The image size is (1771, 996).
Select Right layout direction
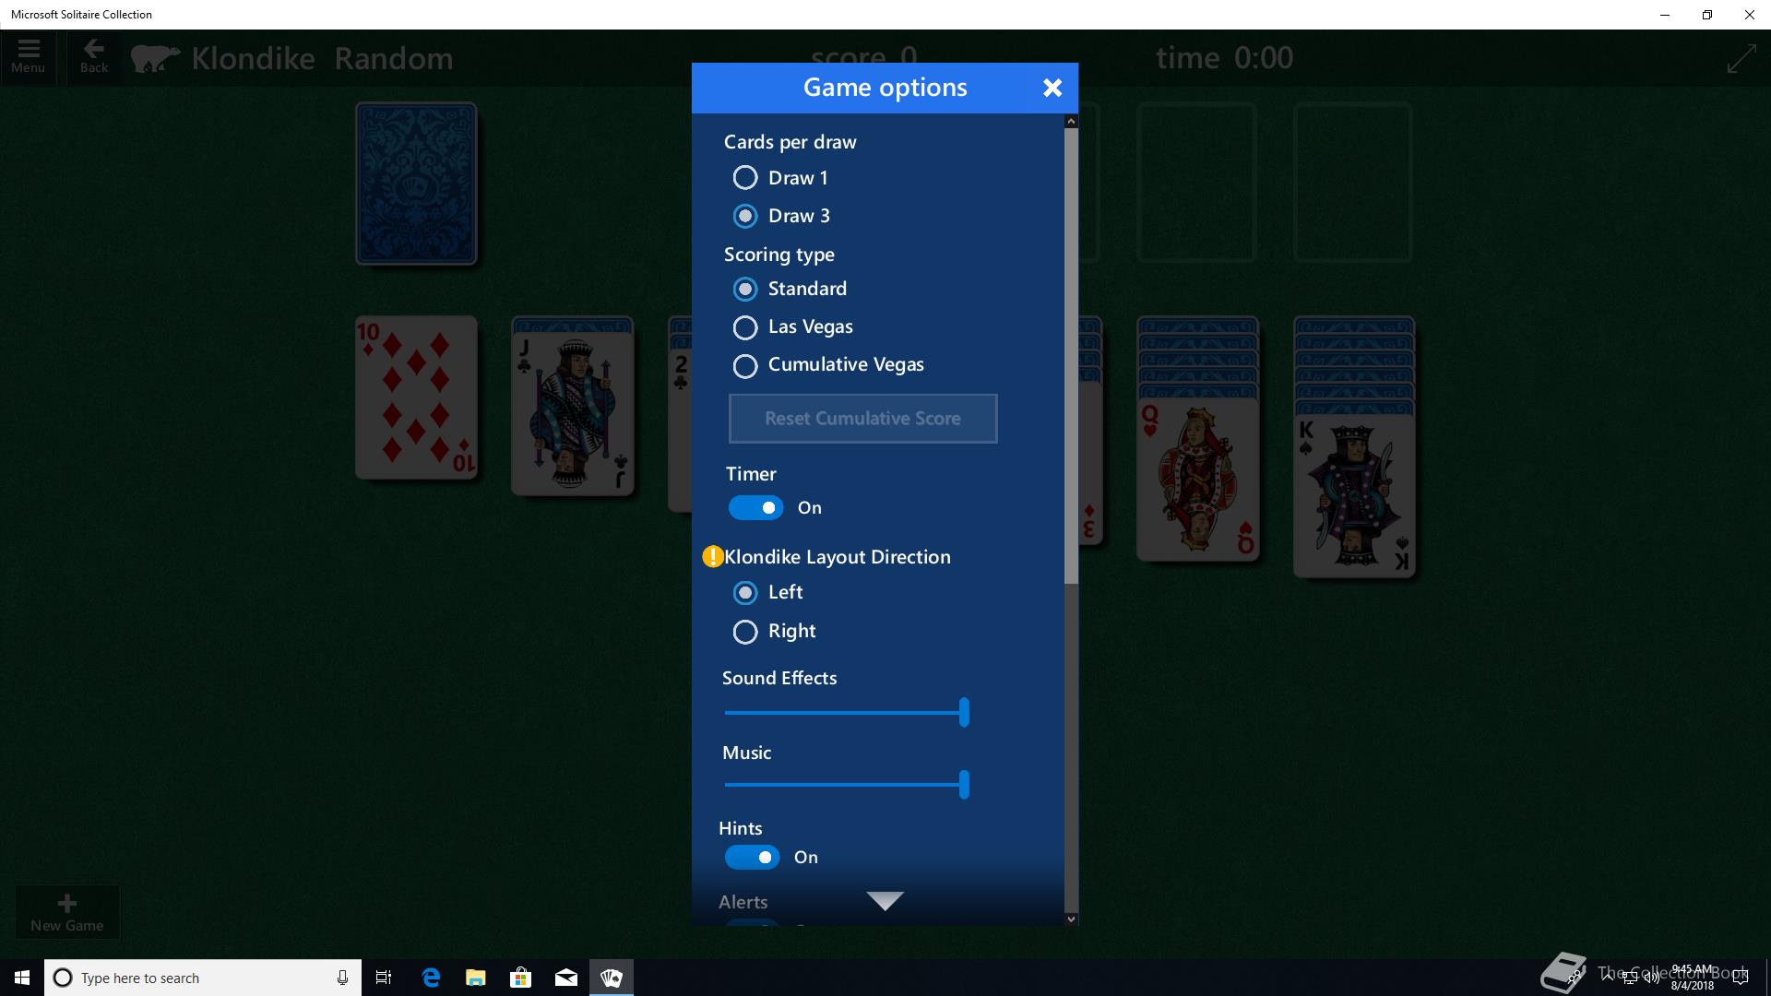coord(774,631)
